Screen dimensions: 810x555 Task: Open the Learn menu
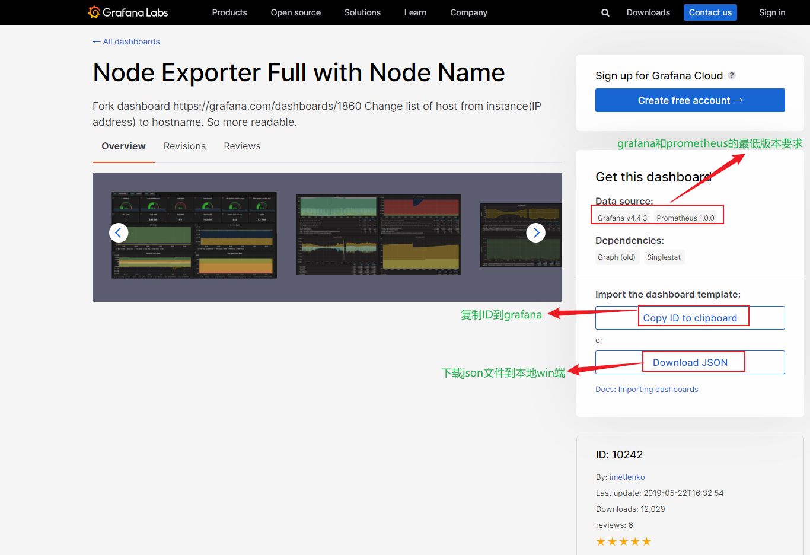click(x=415, y=12)
